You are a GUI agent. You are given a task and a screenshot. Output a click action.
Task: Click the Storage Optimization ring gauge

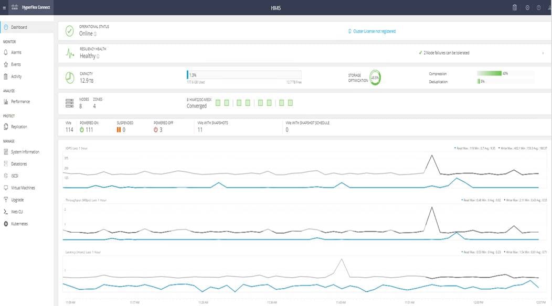click(x=375, y=78)
